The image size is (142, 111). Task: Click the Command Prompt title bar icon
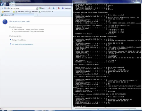(x=74, y=2)
